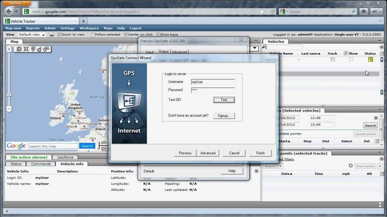Open the Admin menu

click(x=50, y=28)
